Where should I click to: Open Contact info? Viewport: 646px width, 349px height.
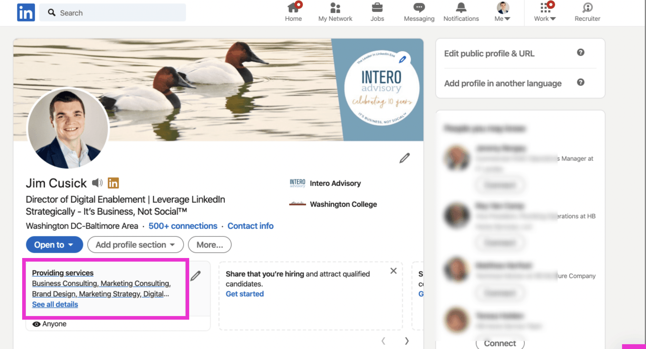pyautogui.click(x=251, y=226)
